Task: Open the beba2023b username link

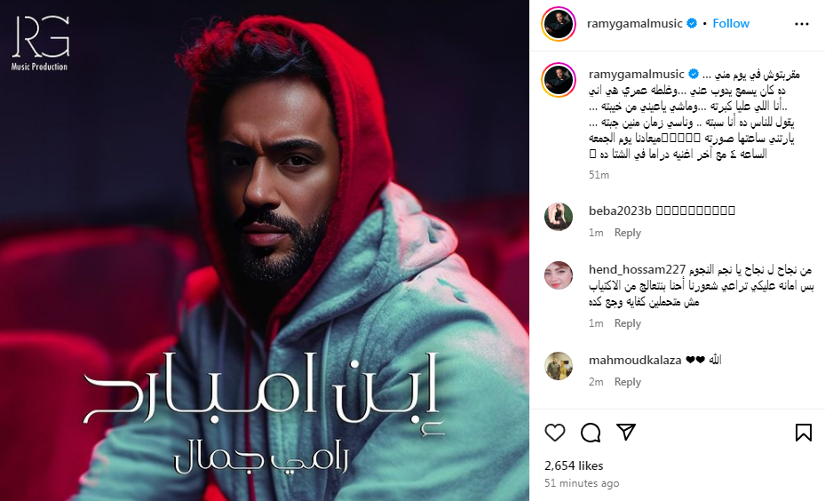Action: click(x=620, y=211)
